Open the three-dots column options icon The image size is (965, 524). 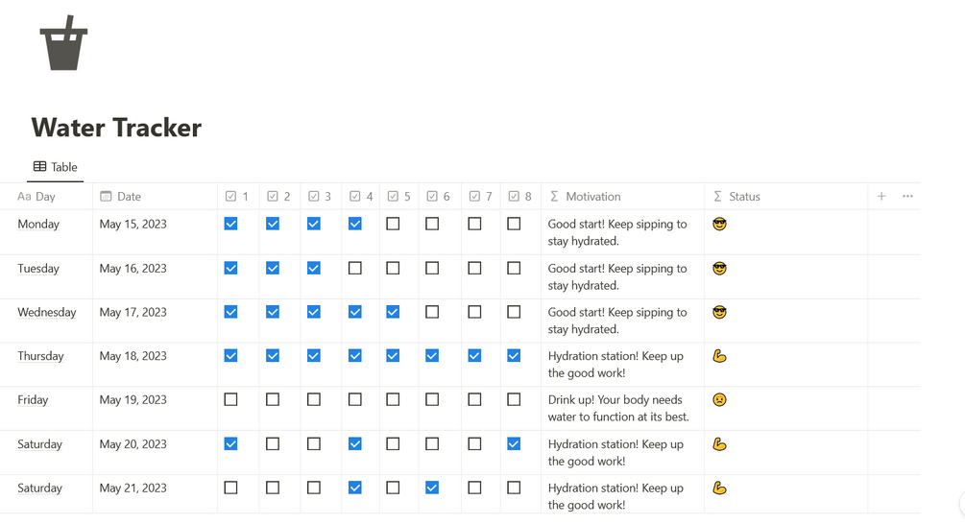pos(907,196)
